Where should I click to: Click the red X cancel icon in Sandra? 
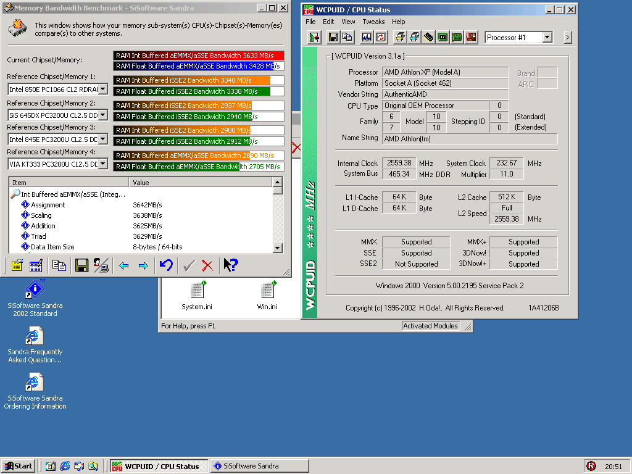tap(207, 265)
